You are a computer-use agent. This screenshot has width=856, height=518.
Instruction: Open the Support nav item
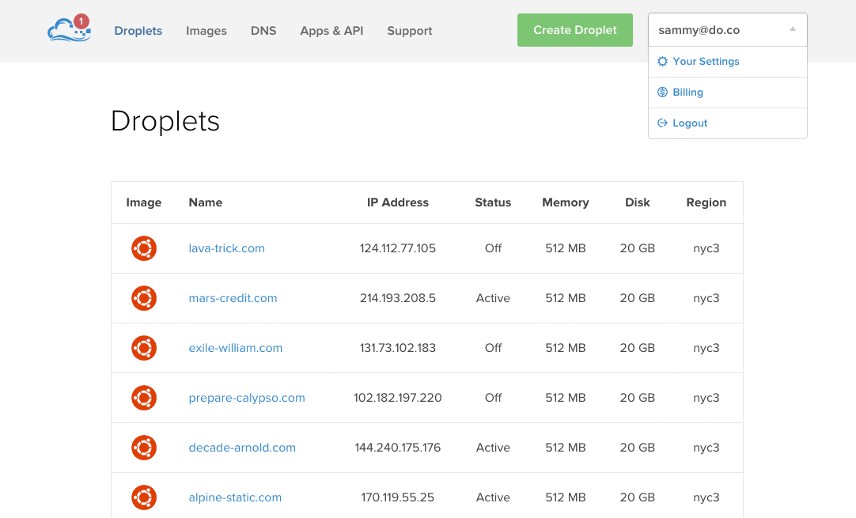(410, 31)
